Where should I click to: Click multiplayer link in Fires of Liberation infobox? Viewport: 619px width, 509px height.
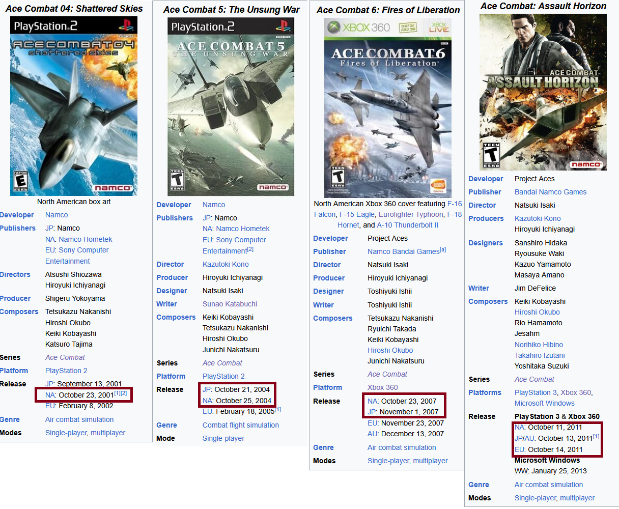coord(431,461)
